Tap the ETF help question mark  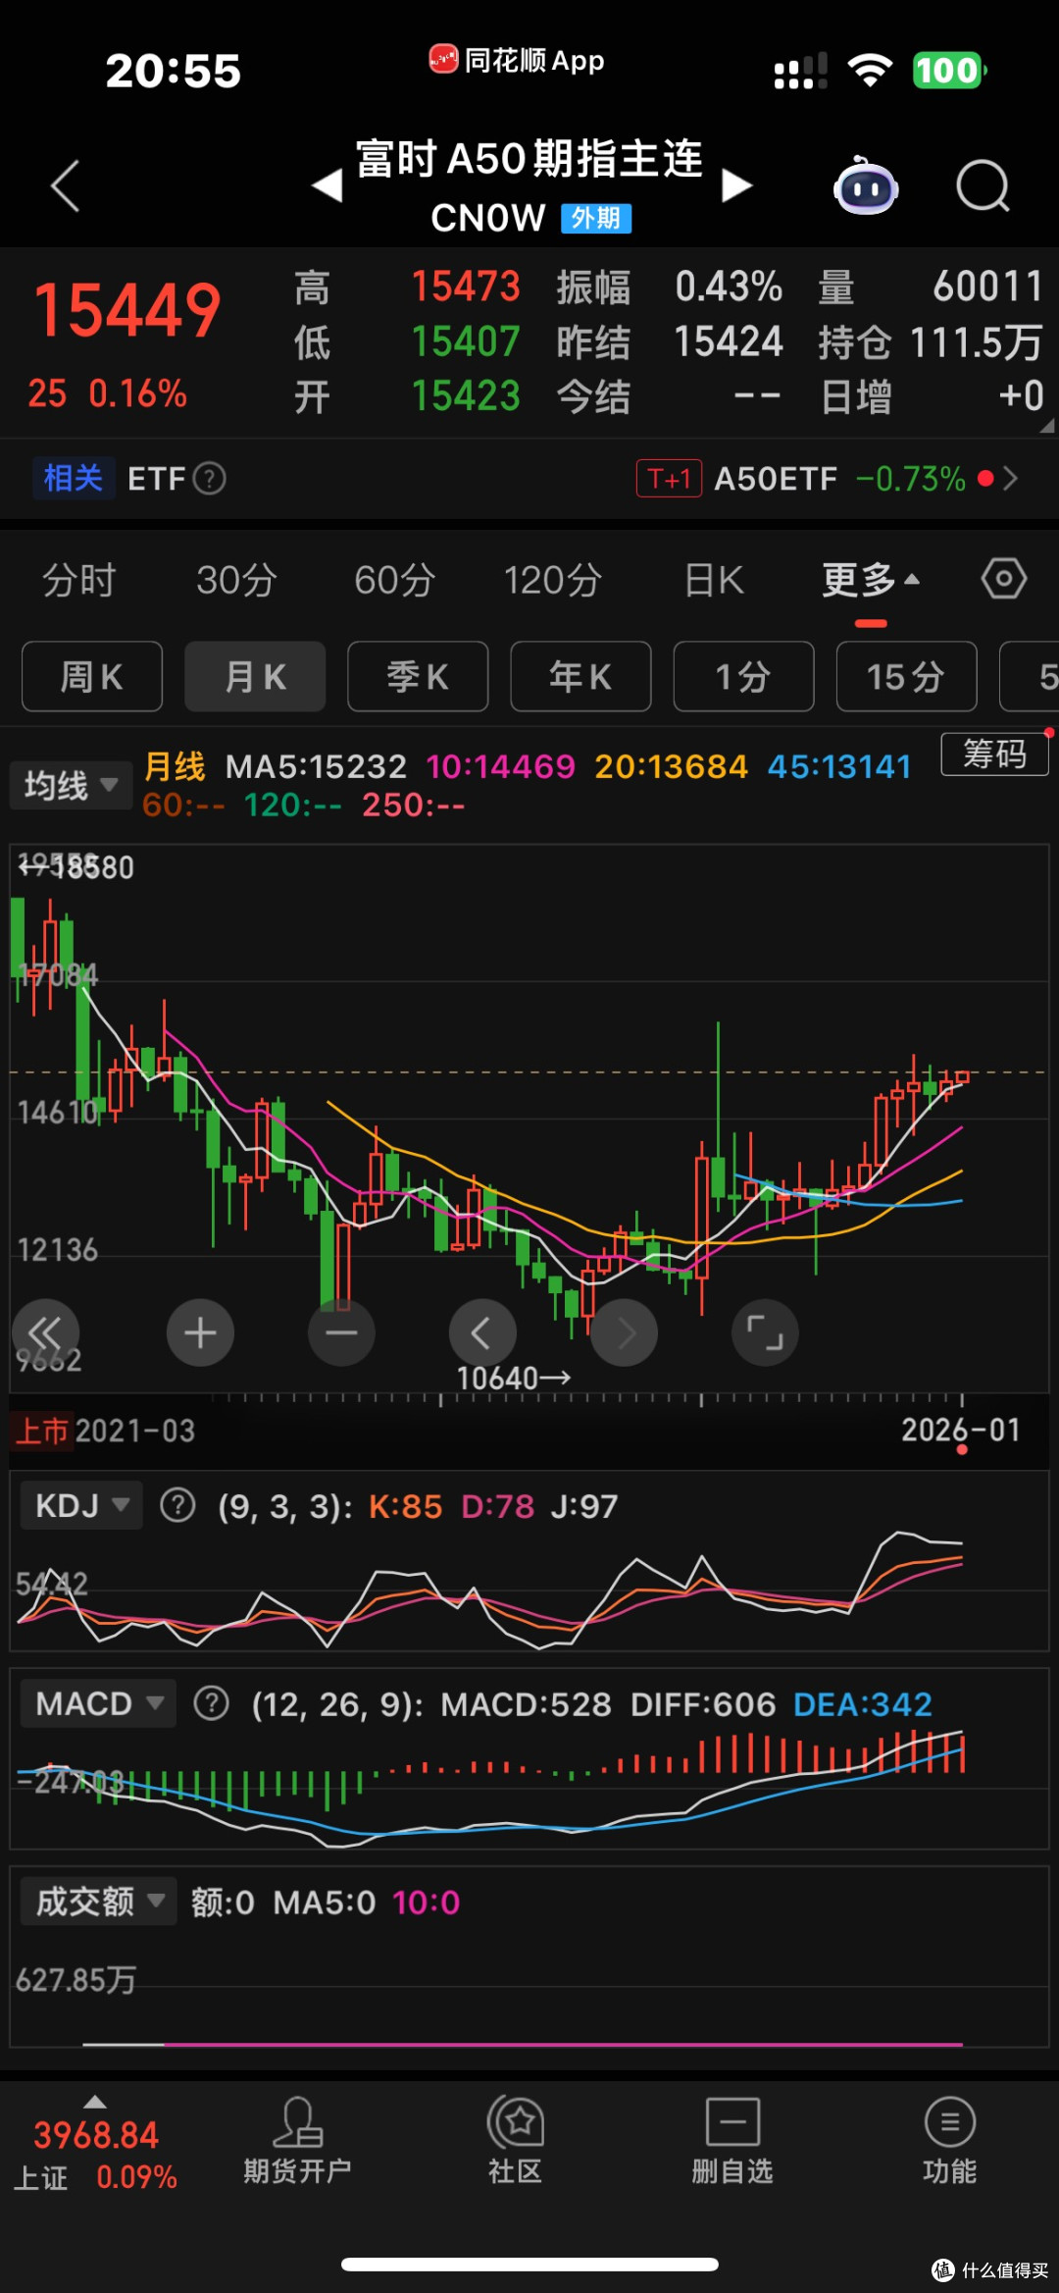click(x=209, y=479)
